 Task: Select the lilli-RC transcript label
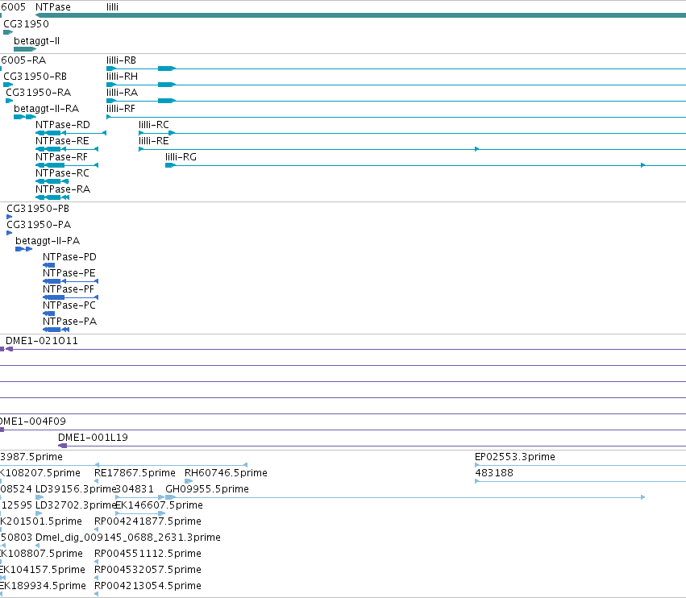pos(153,125)
